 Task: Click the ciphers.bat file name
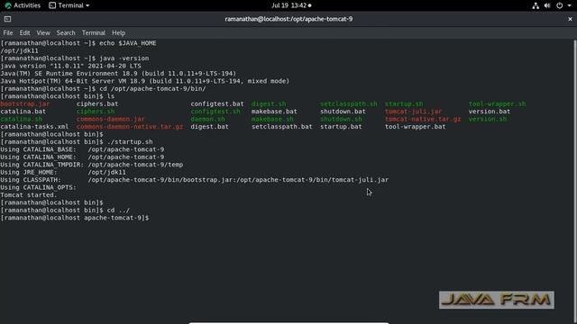[97, 104]
